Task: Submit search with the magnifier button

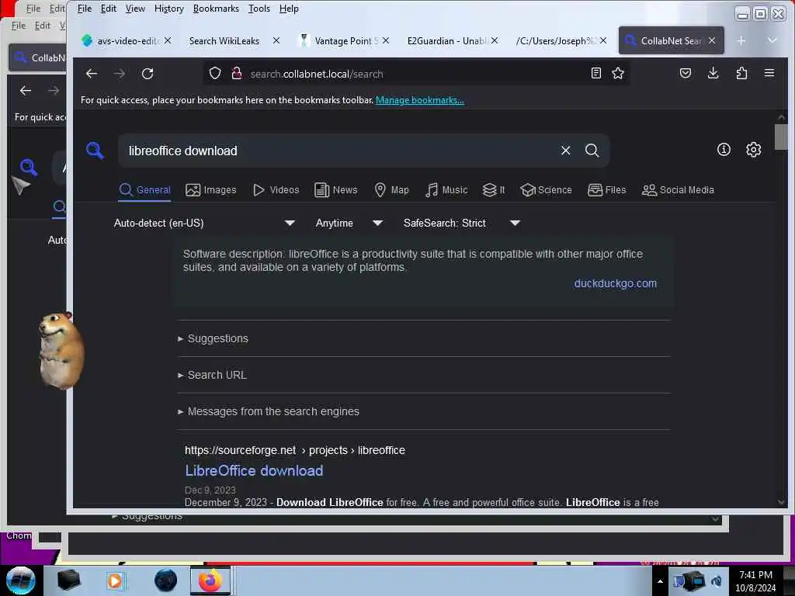Action: coord(592,151)
